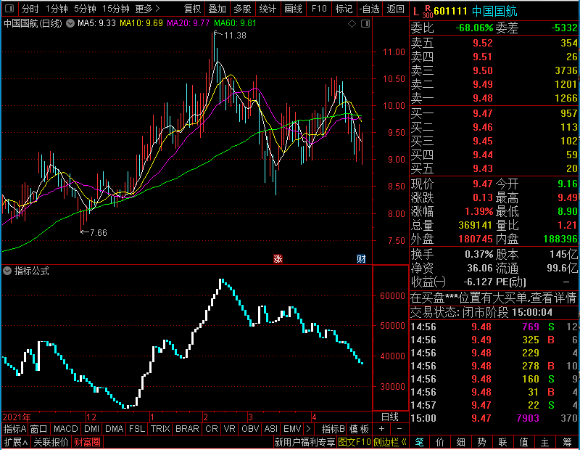This screenshot has width=580, height=450.
Task: Switch indicator to CR
Action: pos(212,429)
